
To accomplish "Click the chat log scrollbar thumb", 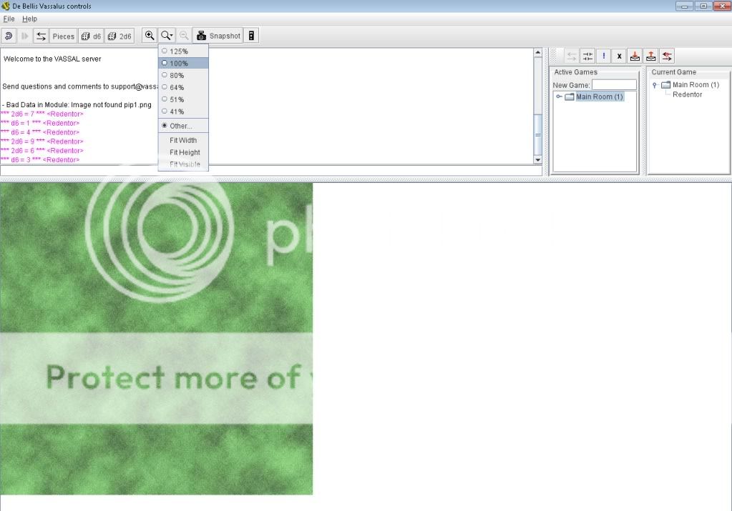I will (538, 135).
